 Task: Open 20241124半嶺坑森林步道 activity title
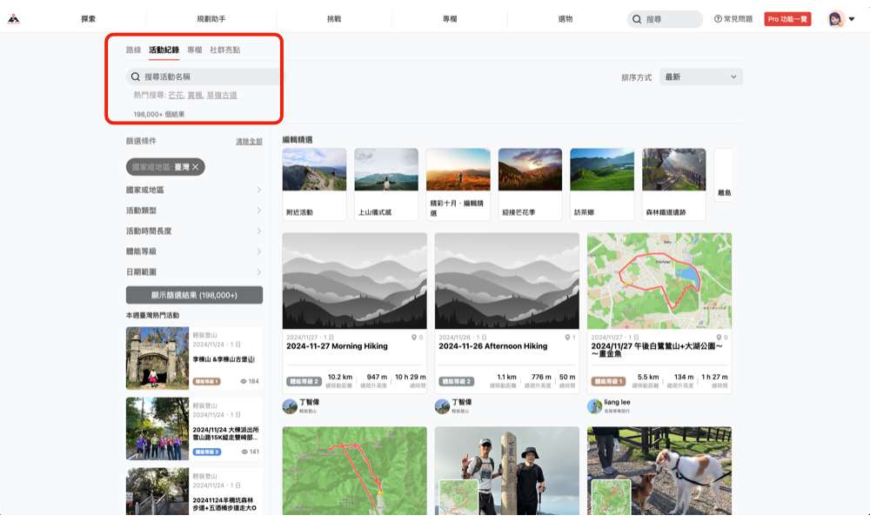[x=224, y=504]
